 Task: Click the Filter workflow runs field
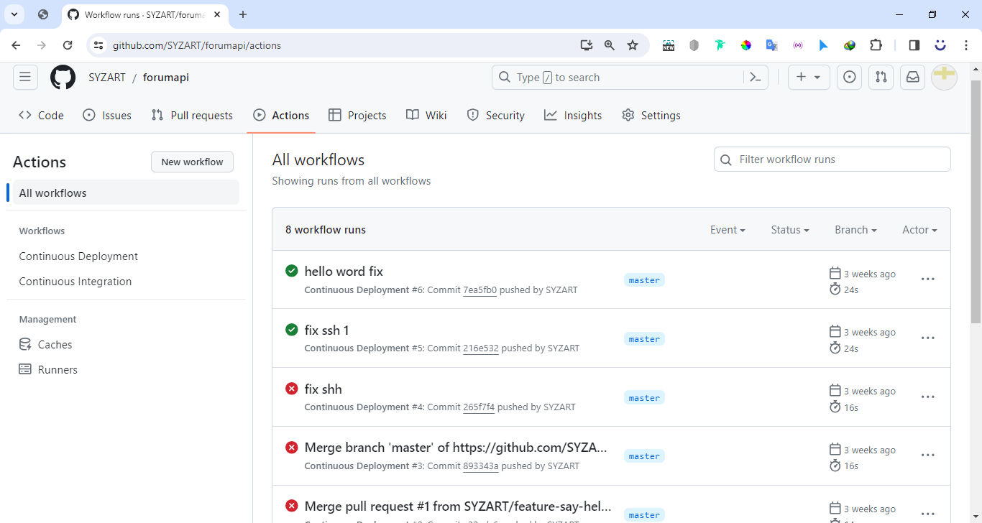coord(832,159)
